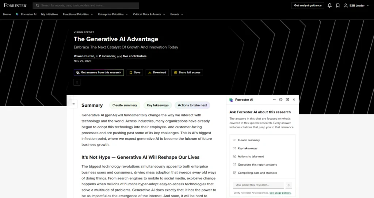Open the See usage policies link
This screenshot has width=374, height=198.
point(280,193)
